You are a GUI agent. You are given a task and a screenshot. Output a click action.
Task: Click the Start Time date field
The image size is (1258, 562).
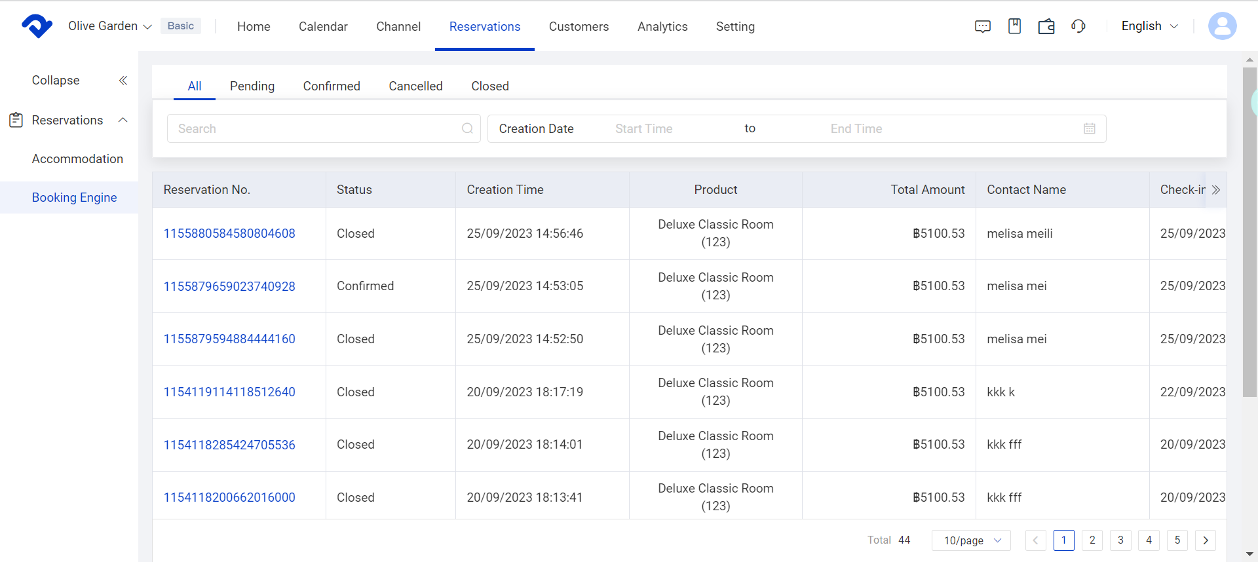(643, 129)
